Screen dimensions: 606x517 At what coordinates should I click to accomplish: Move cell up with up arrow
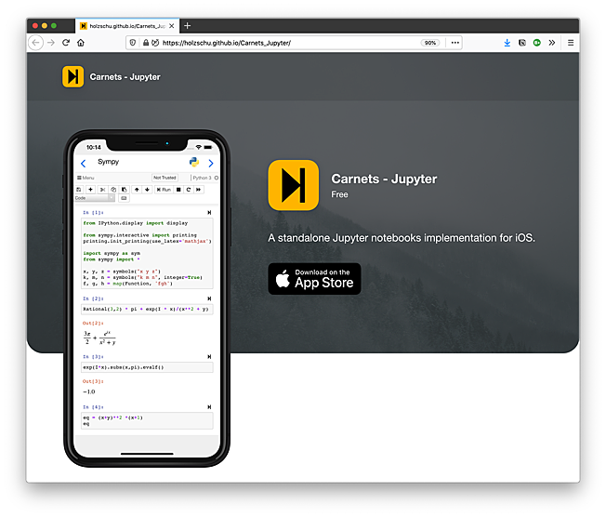click(x=137, y=190)
